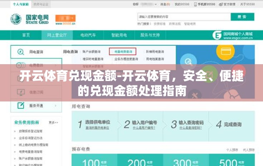Viewport: 263px width, 166px height.
Task: Choose the 300 prepay amount tile
Action: pos(186,160)
